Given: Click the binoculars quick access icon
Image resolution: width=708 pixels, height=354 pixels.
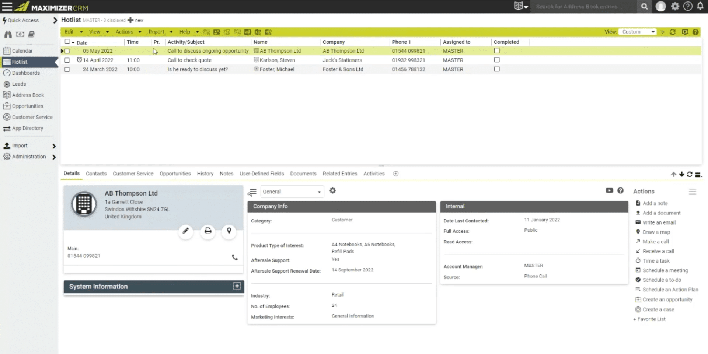Looking at the screenshot, I should click(x=8, y=34).
